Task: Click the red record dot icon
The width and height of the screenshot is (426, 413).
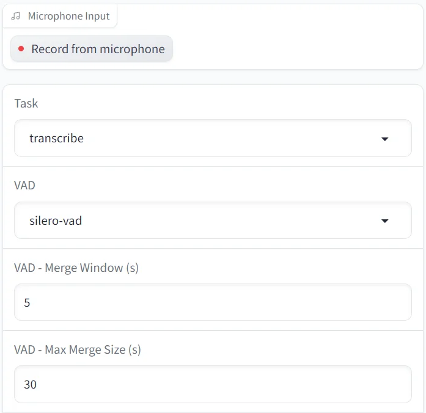Action: pyautogui.click(x=21, y=49)
